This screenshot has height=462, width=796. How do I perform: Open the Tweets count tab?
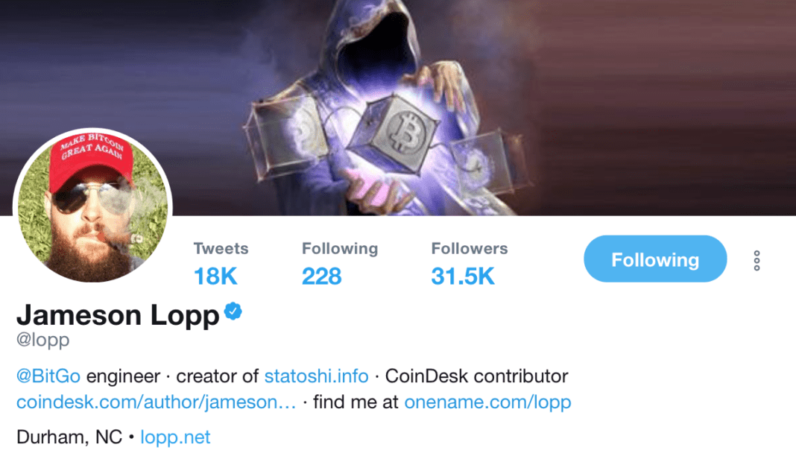tap(221, 264)
